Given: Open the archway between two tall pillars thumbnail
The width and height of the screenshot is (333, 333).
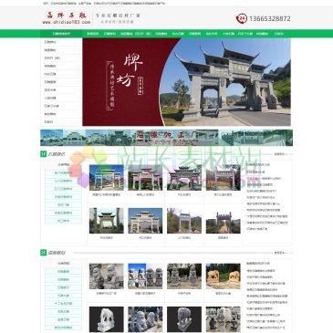Looking at the screenshot, I should pyautogui.click(x=107, y=221).
